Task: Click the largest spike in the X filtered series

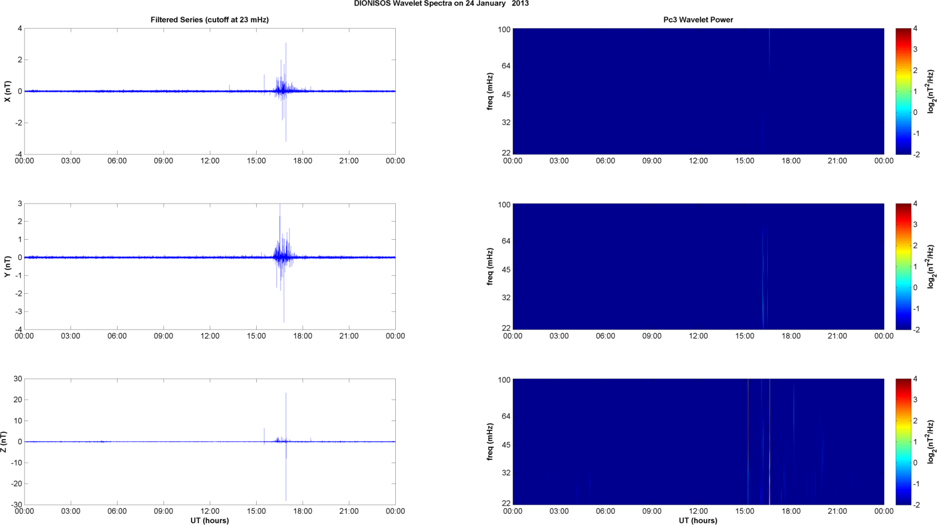Action: [x=286, y=92]
